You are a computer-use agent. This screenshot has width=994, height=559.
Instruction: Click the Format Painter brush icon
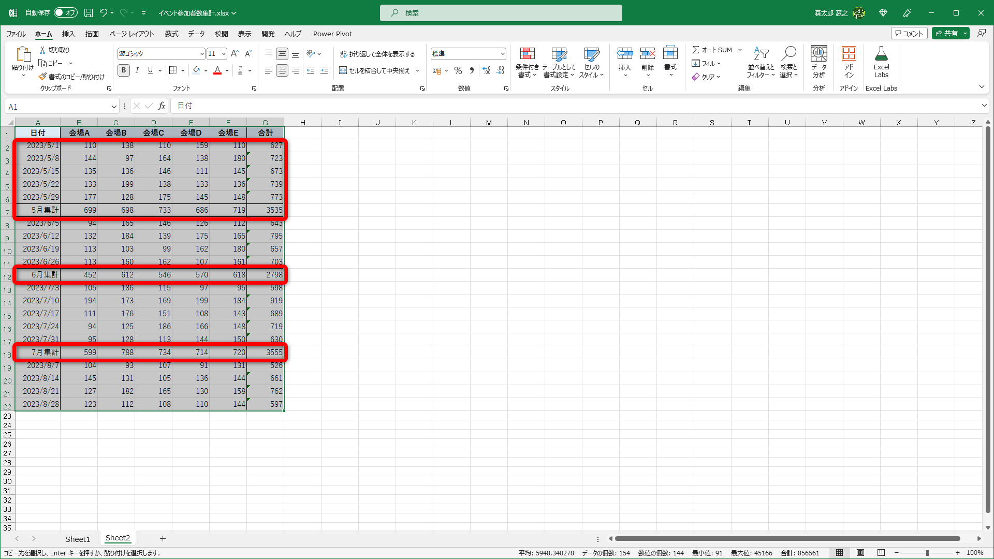click(x=42, y=77)
